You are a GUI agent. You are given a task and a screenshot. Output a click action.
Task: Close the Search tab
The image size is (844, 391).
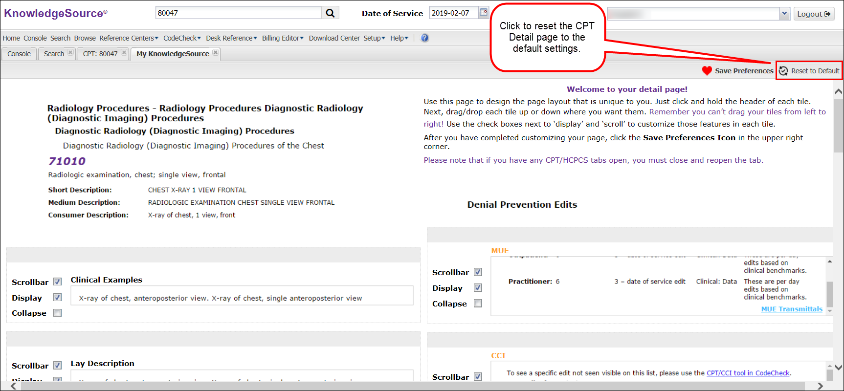70,53
